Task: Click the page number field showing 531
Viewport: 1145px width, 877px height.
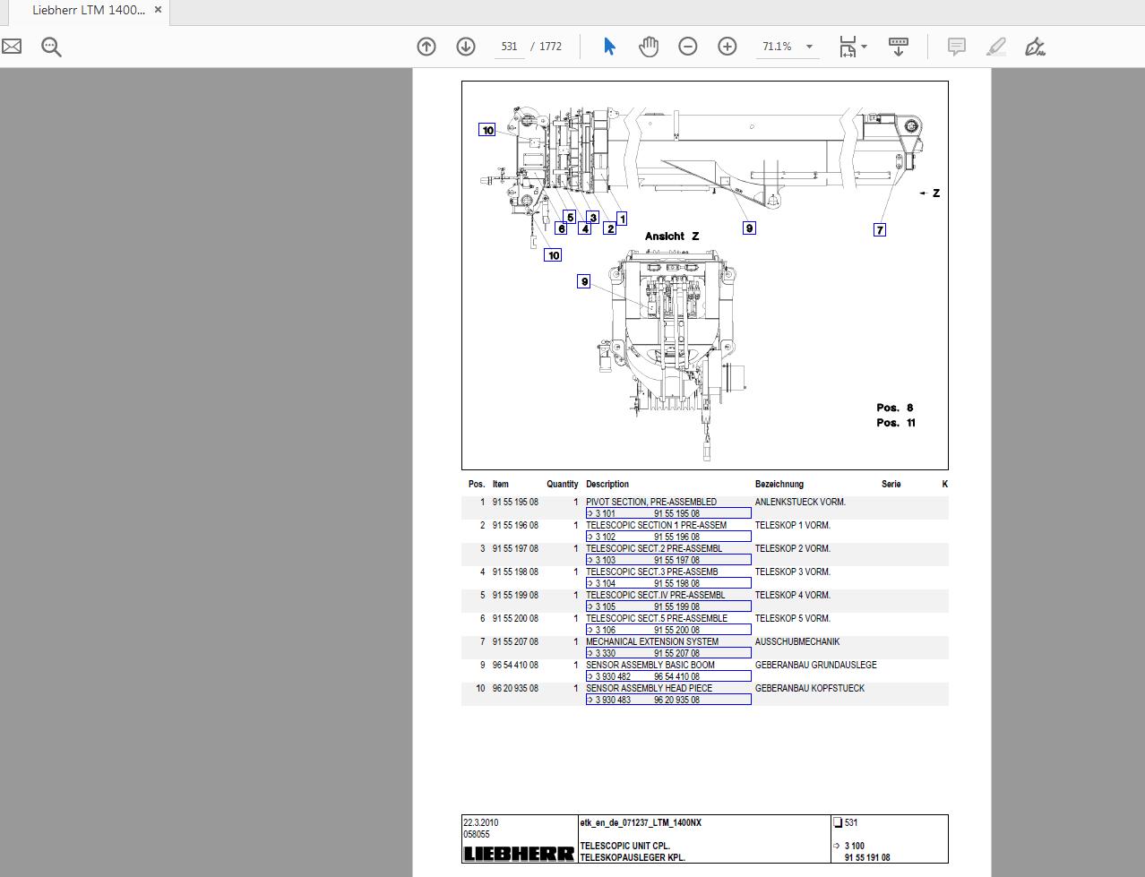Action: 510,47
